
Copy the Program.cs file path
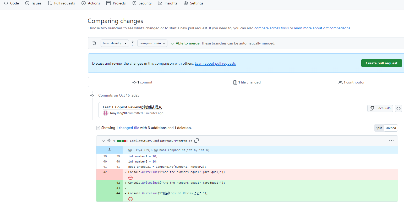(196, 141)
